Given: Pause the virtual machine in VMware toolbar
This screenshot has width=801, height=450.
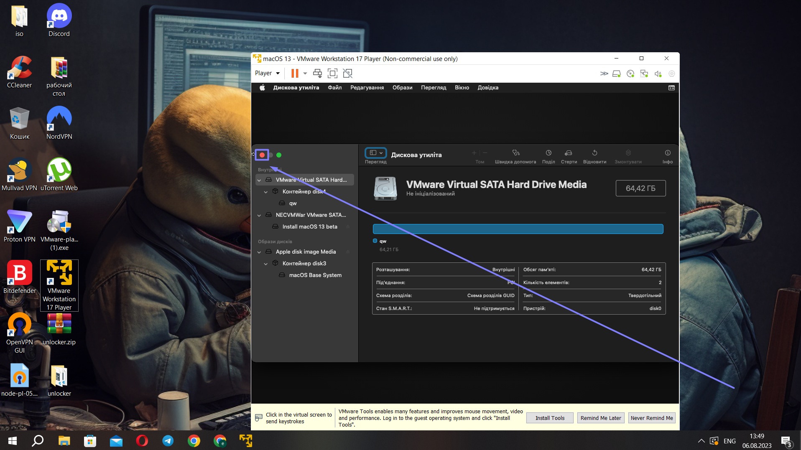Looking at the screenshot, I should pos(295,74).
